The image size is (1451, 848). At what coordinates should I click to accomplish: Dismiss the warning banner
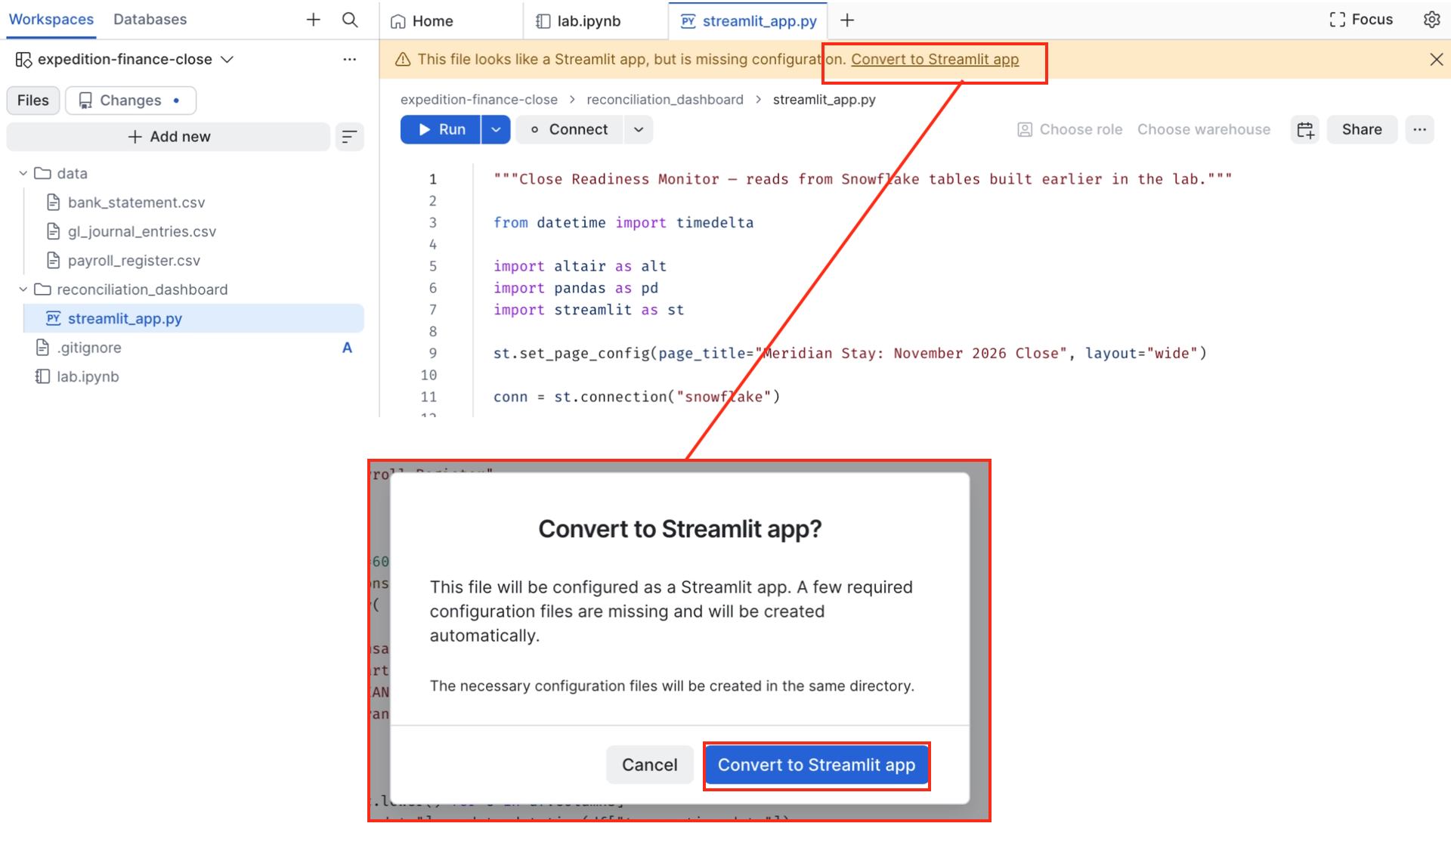[x=1436, y=59]
